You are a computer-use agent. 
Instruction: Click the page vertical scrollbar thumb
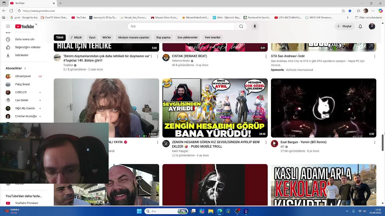383,143
